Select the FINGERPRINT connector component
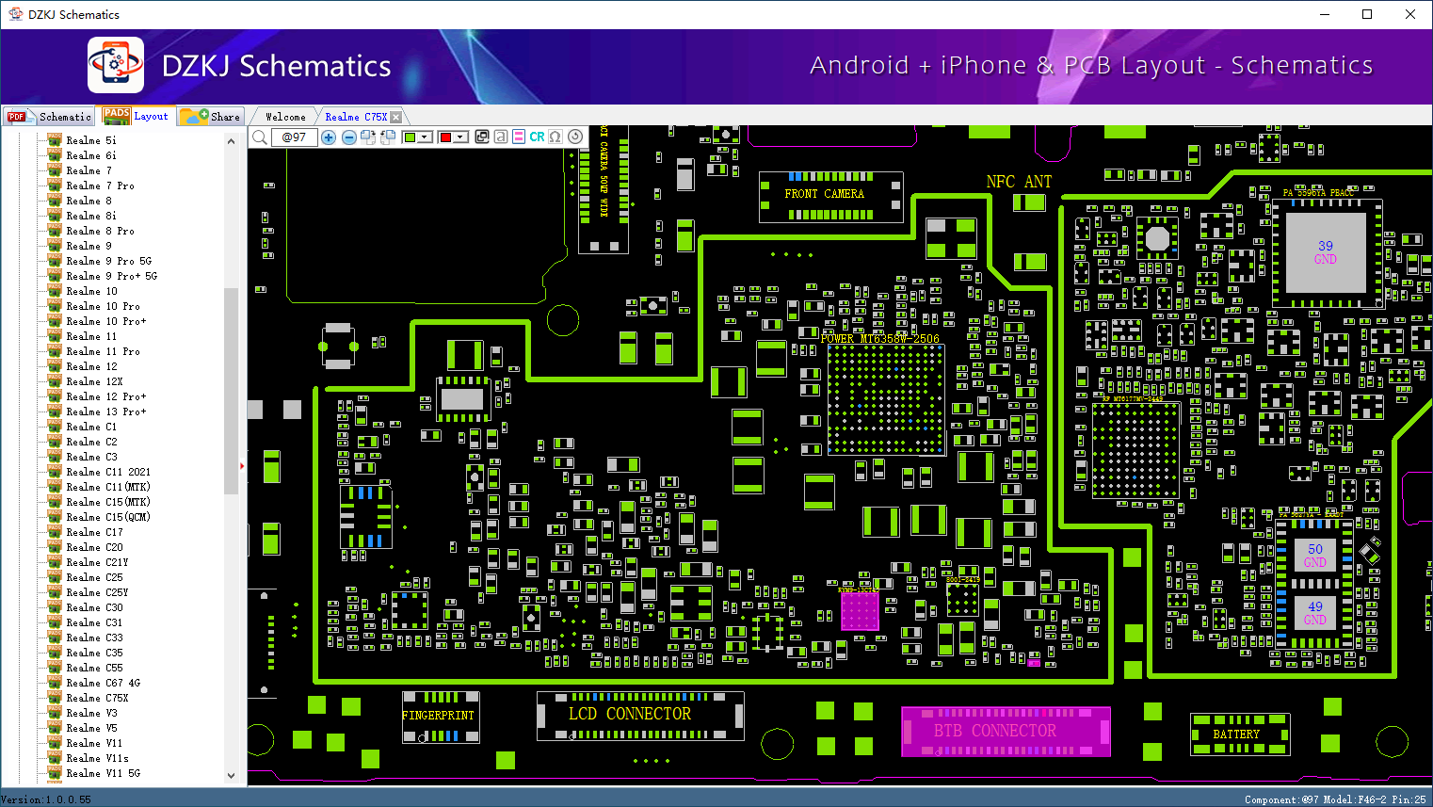Viewport: 1433px width, 807px height. point(441,718)
